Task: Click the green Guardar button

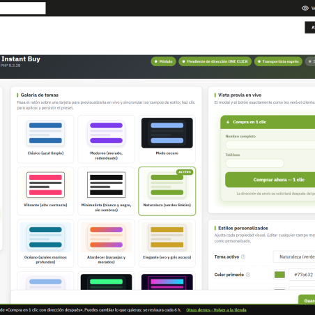Action: pyautogui.click(x=307, y=300)
